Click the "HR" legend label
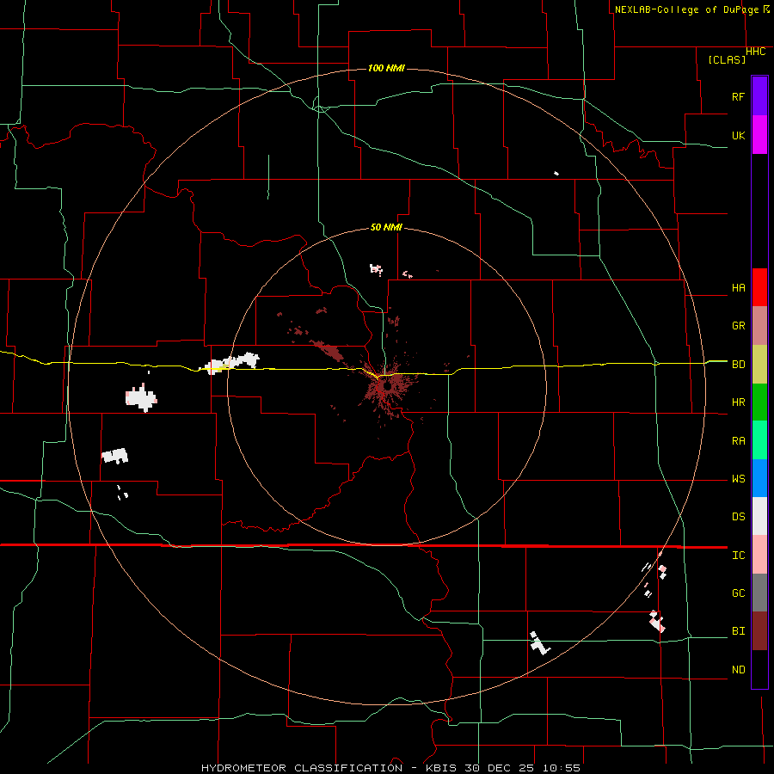The height and width of the screenshot is (774, 774). click(738, 402)
